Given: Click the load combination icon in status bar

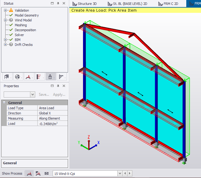Looking at the screenshot, I should point(38,173).
